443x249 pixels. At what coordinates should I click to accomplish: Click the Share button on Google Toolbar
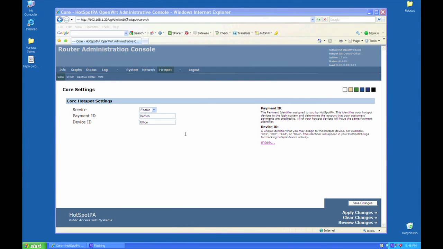pyautogui.click(x=174, y=33)
